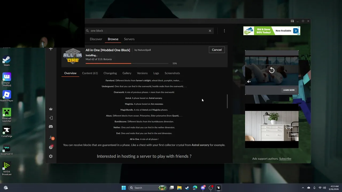The width and height of the screenshot is (342, 192).
Task: Open Discord from the taskbar
Action: pyautogui.click(x=203, y=188)
